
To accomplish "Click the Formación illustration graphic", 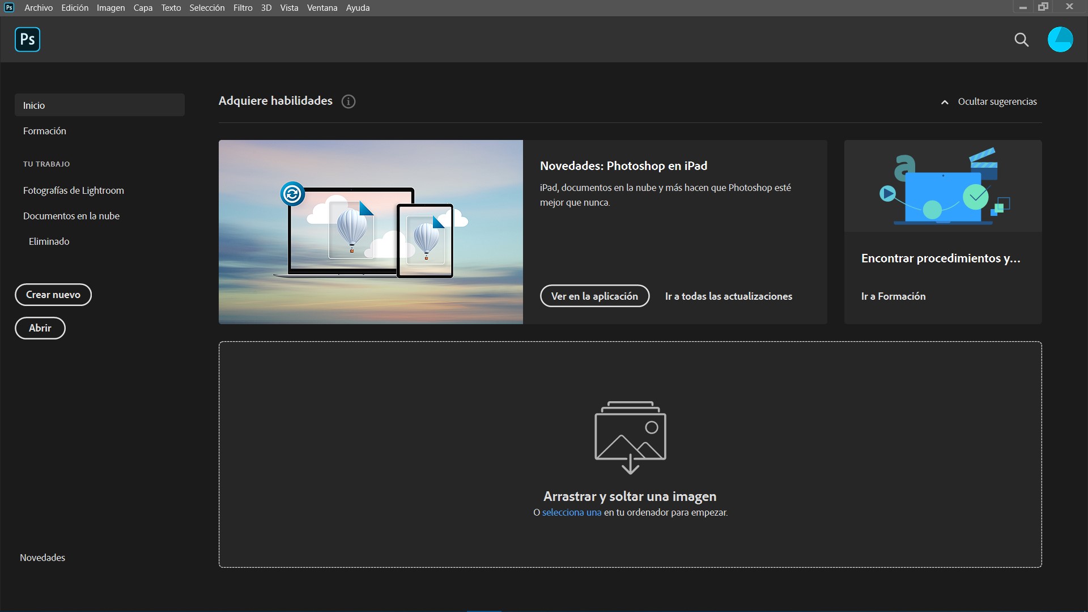I will (943, 186).
